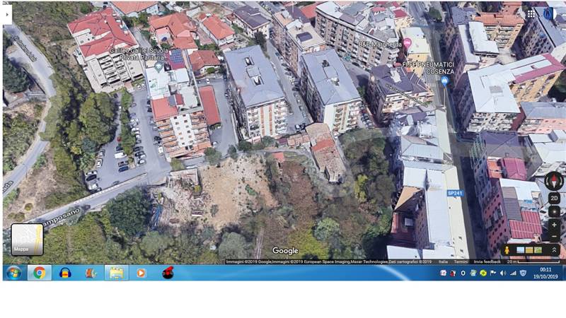Open the first photo thumbnail beside pegman
The image size is (566, 318).
coord(521,250)
